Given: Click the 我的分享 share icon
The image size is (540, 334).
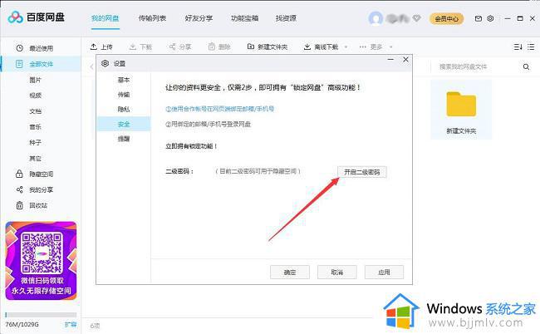Looking at the screenshot, I should point(19,189).
